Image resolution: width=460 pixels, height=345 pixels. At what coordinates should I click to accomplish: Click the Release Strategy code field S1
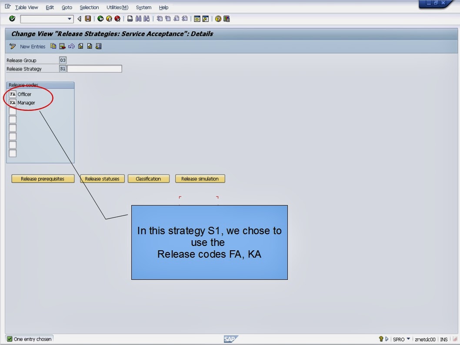coord(63,69)
